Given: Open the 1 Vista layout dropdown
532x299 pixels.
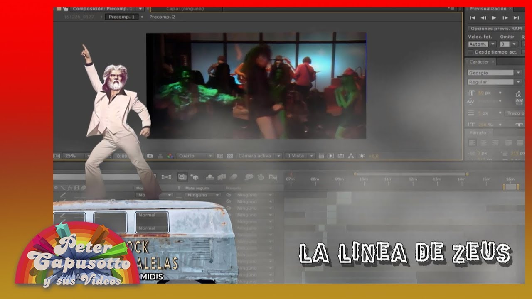Looking at the screenshot, I should 300,156.
